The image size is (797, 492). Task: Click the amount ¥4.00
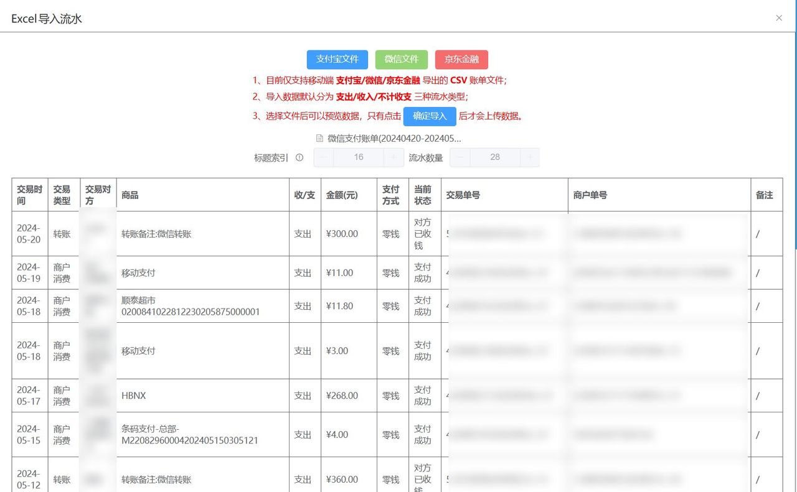pyautogui.click(x=337, y=435)
